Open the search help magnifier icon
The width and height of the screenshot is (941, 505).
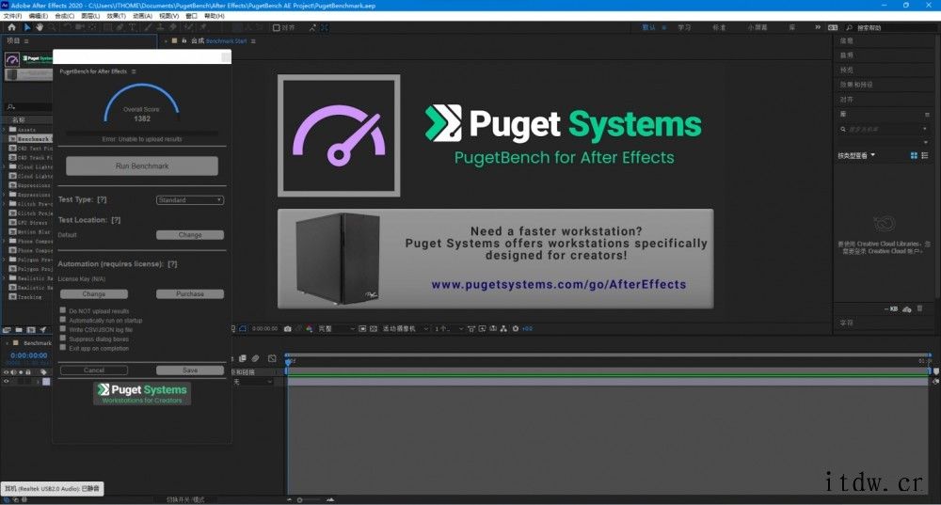[849, 27]
